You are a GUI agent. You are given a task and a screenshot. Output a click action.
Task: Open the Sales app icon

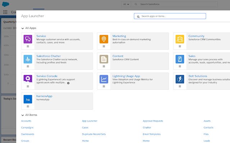click(x=180, y=59)
